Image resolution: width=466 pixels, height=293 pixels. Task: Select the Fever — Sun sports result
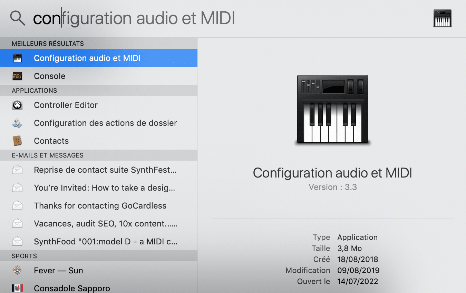click(x=99, y=270)
